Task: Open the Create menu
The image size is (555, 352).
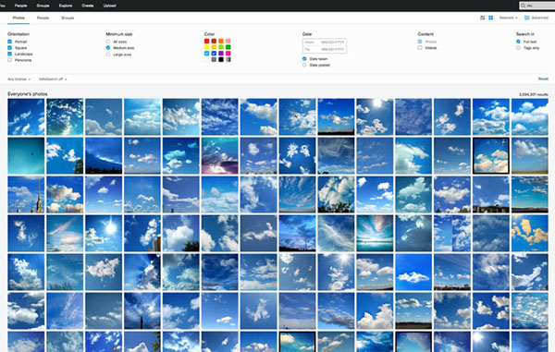Action: 88,6
